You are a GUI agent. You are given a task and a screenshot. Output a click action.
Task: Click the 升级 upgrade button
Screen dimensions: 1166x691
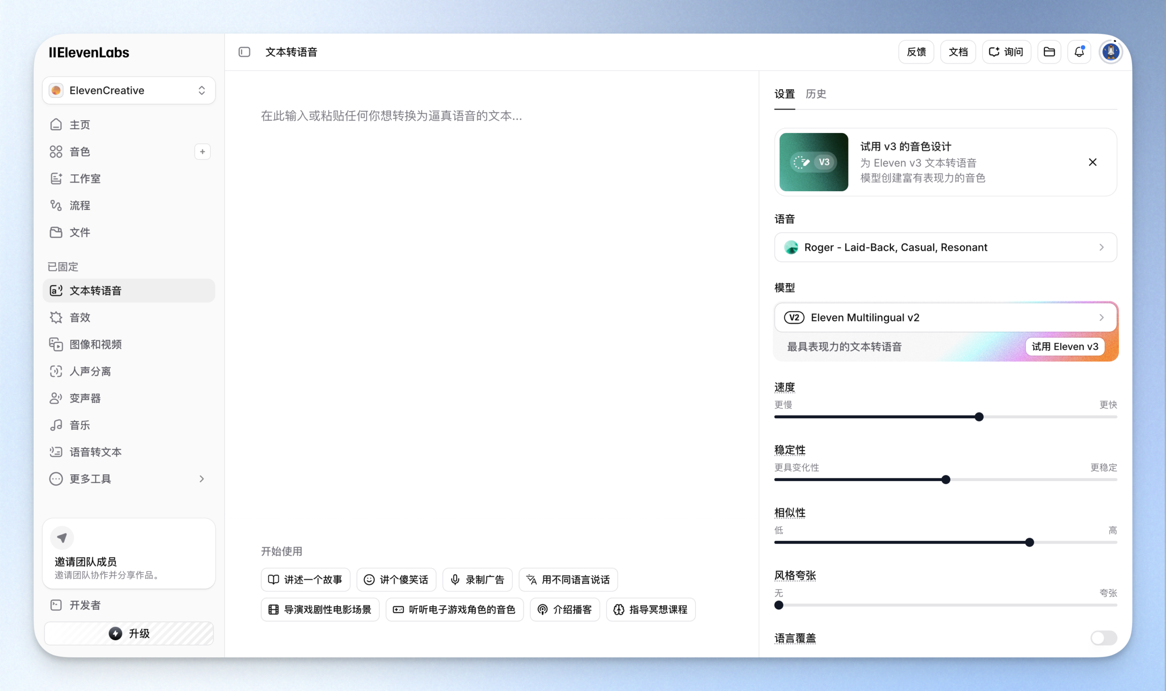pyautogui.click(x=128, y=634)
